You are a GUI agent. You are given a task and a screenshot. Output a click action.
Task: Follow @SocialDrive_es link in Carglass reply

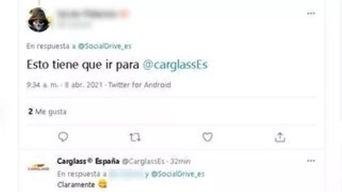click(x=178, y=174)
